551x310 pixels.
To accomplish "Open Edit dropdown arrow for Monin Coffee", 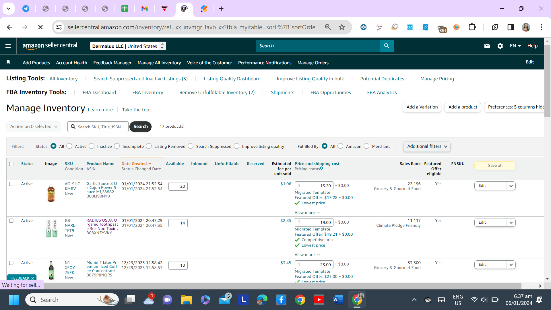I will (511, 265).
